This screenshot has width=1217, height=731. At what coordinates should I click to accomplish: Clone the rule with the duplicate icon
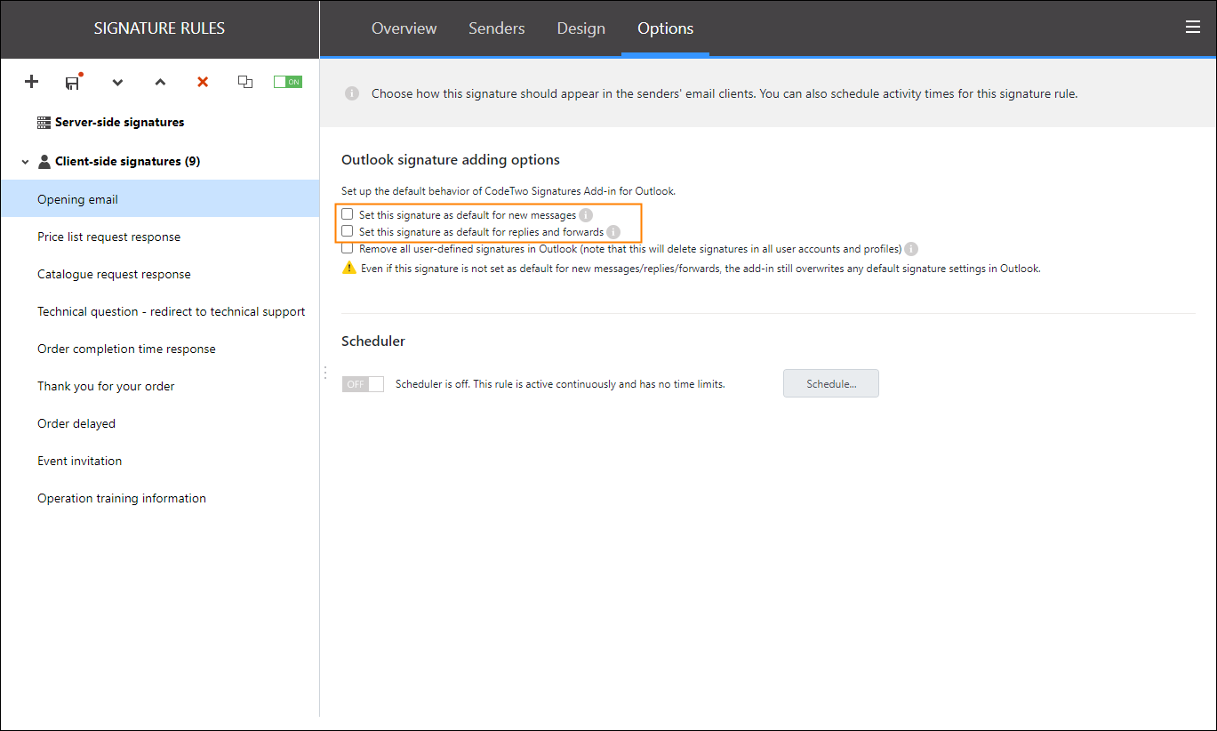coord(245,82)
